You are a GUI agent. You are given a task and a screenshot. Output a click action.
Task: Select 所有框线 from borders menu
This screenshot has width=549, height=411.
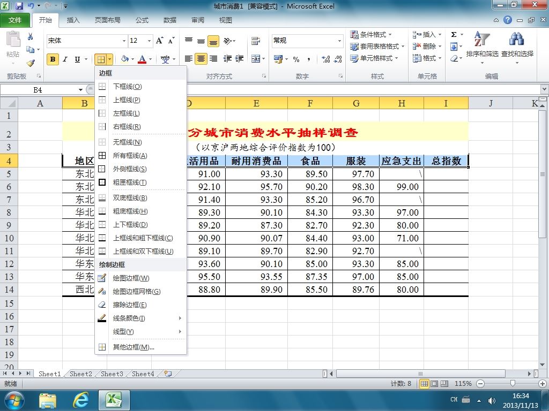[x=140, y=156]
